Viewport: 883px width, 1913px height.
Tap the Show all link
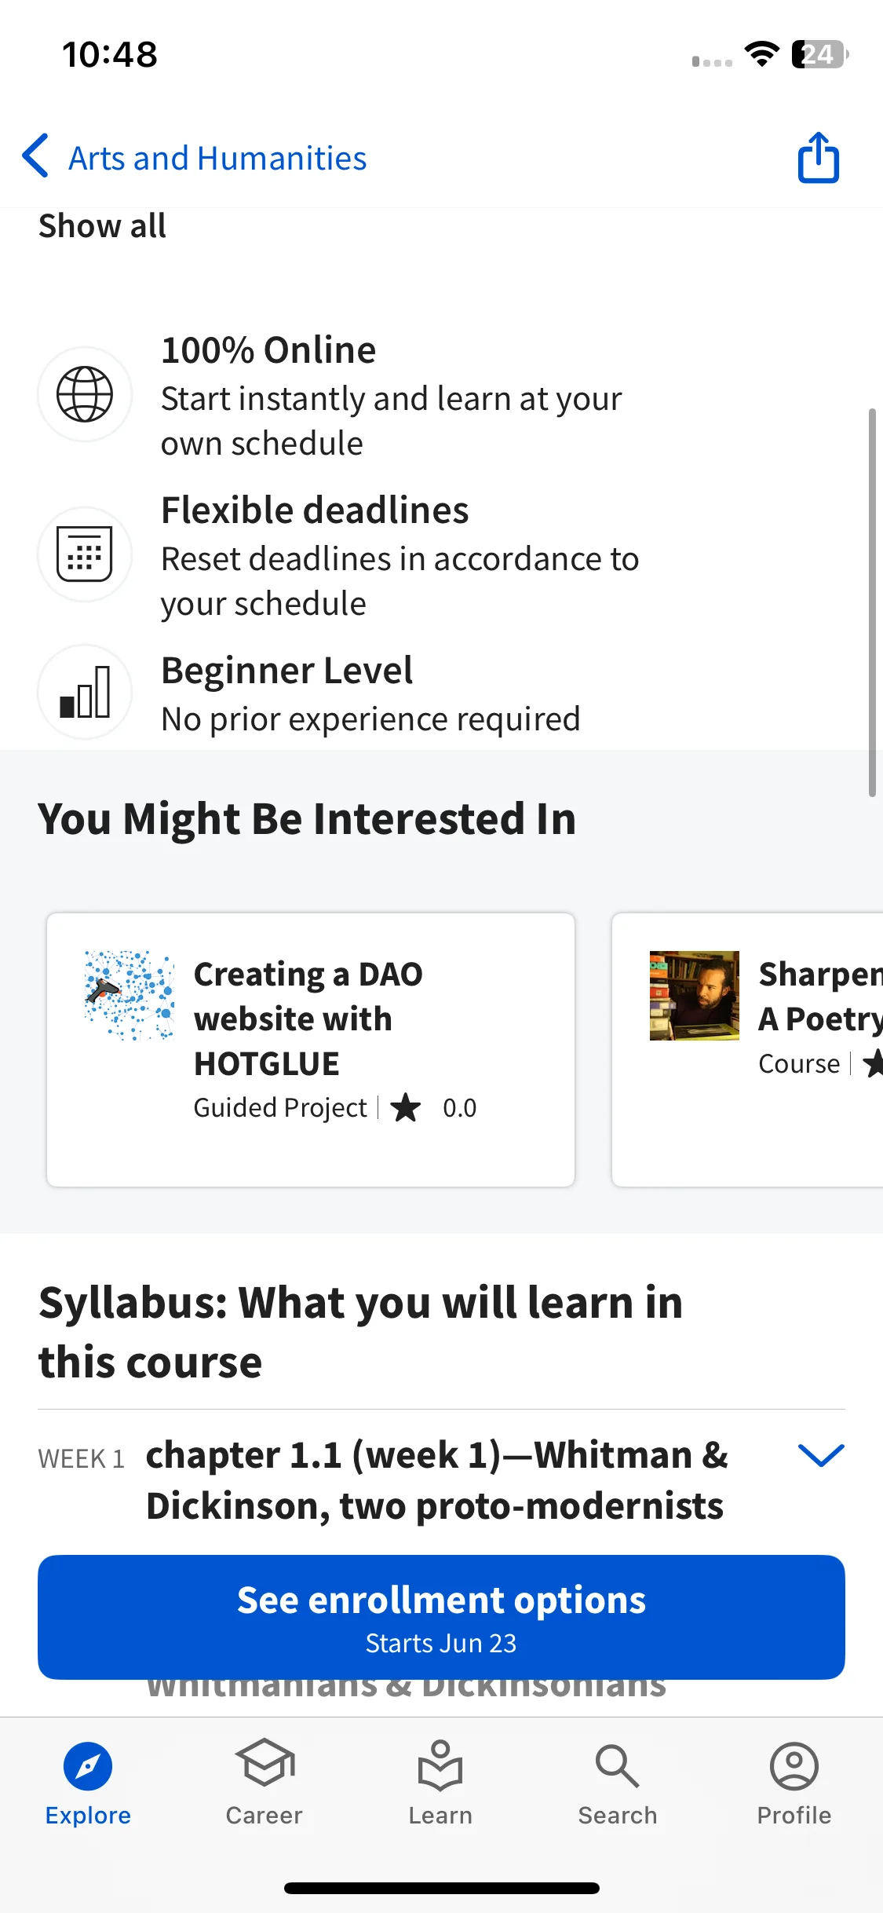coord(102,226)
